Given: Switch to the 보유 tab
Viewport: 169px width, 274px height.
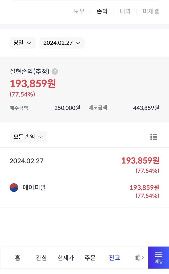Looking at the screenshot, I should point(79,11).
